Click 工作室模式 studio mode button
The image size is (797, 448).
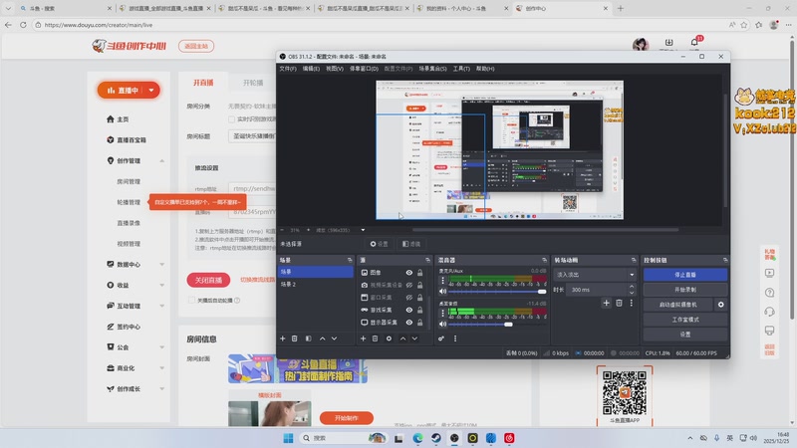coord(685,320)
